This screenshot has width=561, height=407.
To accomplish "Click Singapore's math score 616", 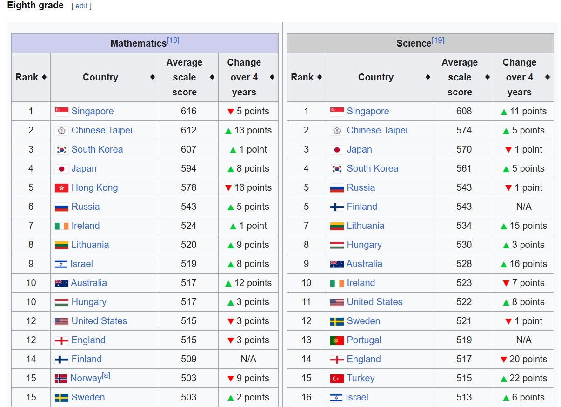I will 189,111.
